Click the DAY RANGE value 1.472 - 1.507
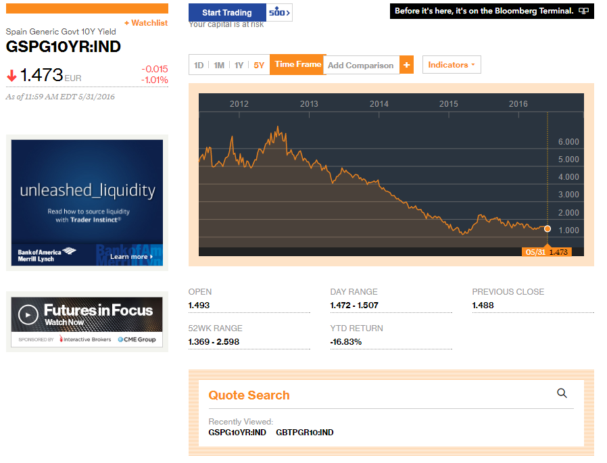Image resolution: width=607 pixels, height=463 pixels. 354,305
